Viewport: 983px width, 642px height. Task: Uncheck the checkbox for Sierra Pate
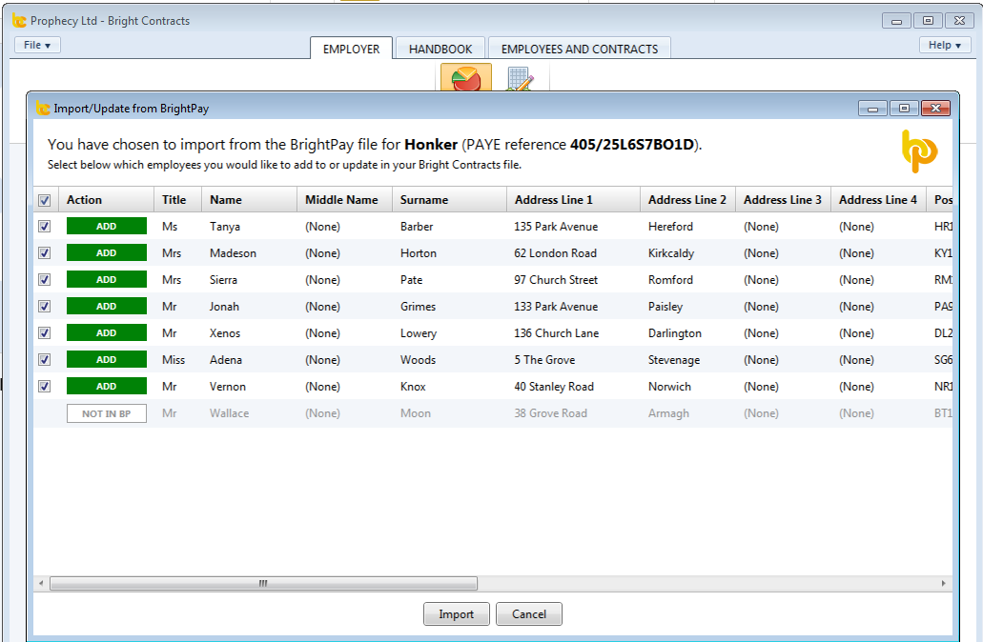(x=45, y=279)
